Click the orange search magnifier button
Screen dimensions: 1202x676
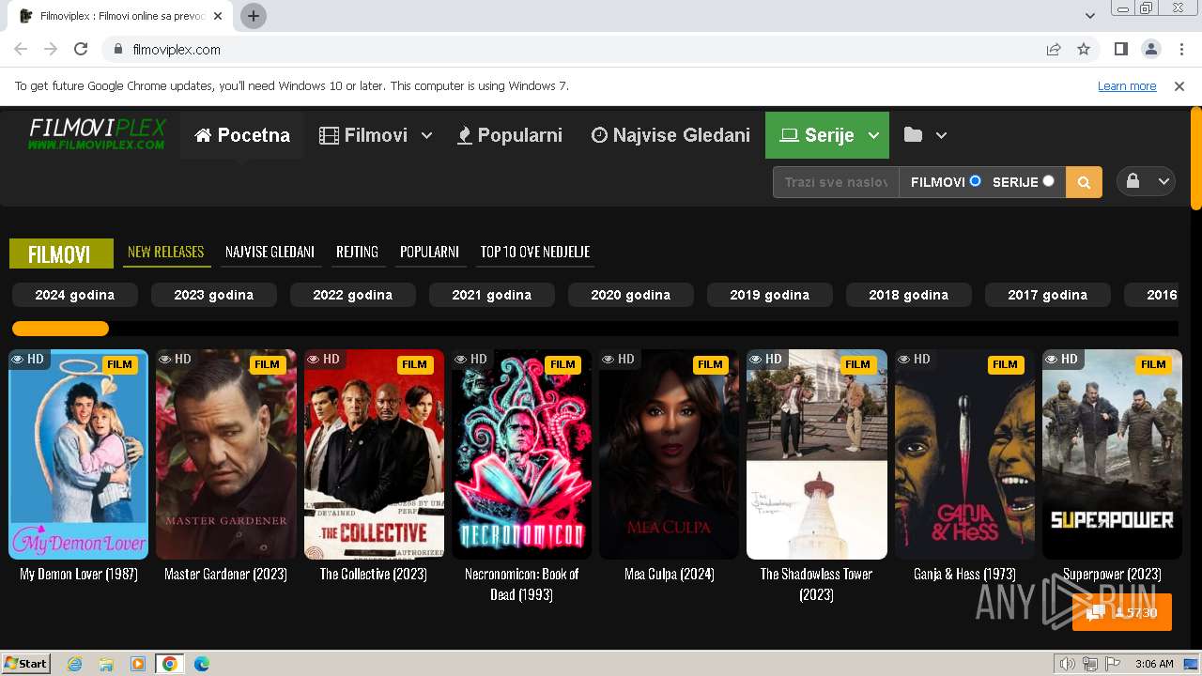click(x=1084, y=182)
